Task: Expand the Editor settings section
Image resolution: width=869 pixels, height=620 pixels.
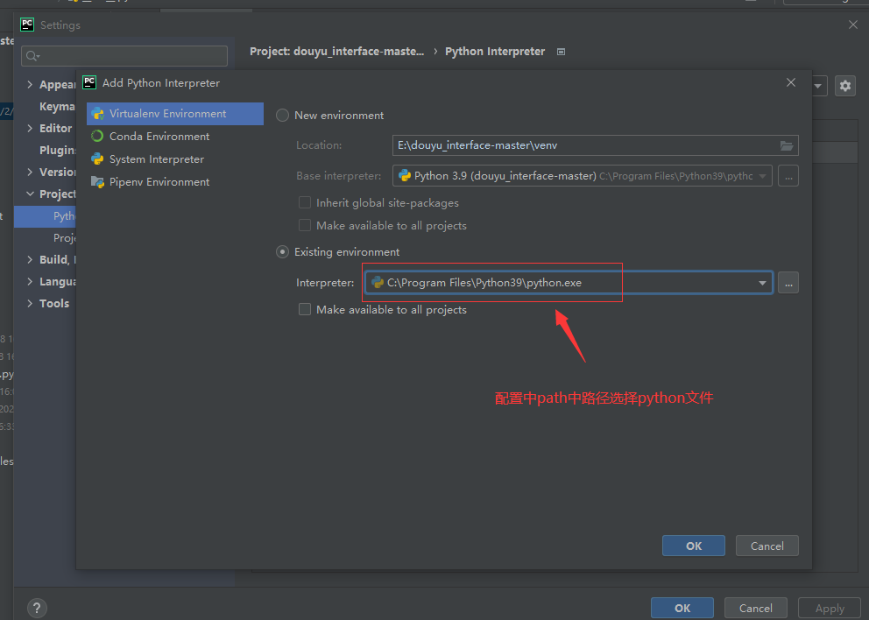Action: [30, 129]
